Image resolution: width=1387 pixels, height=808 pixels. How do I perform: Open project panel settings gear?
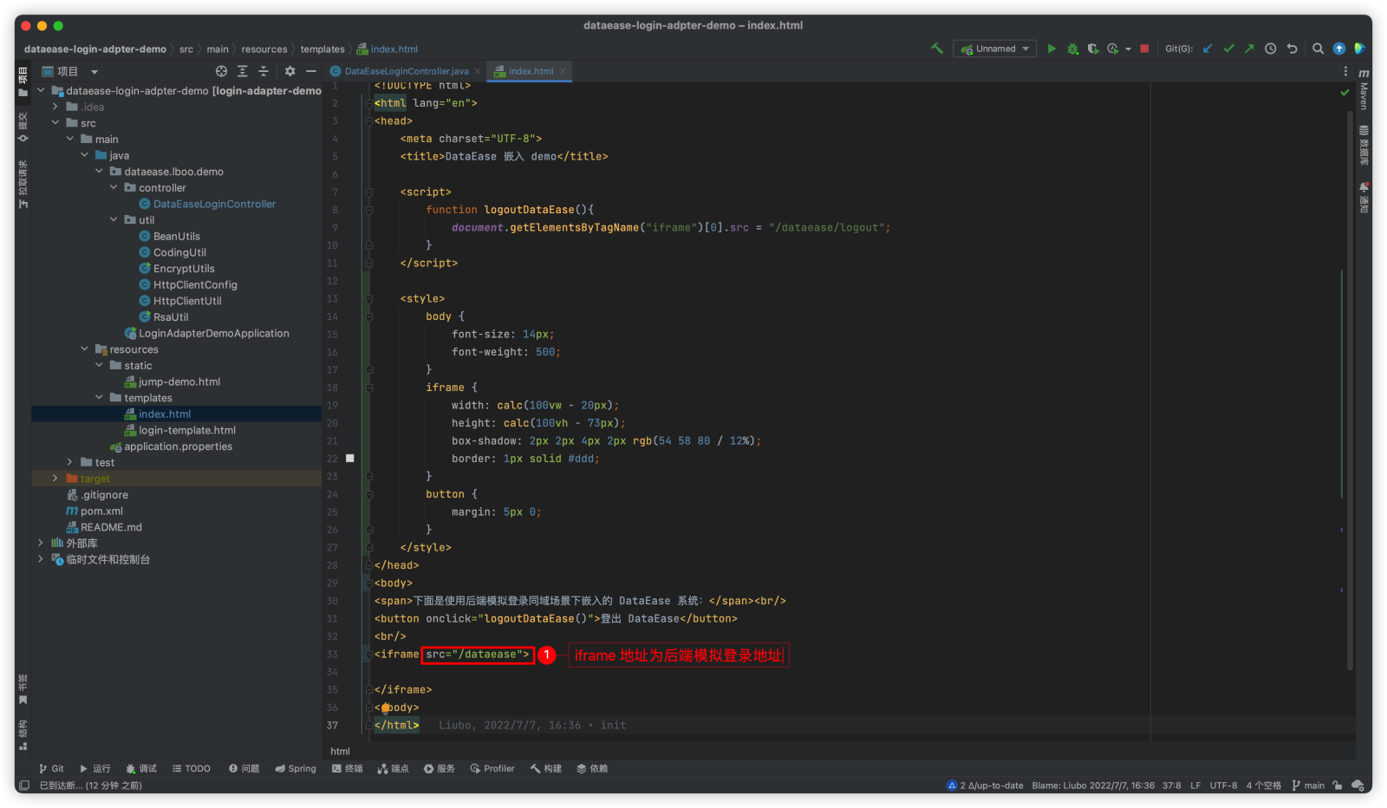click(290, 71)
